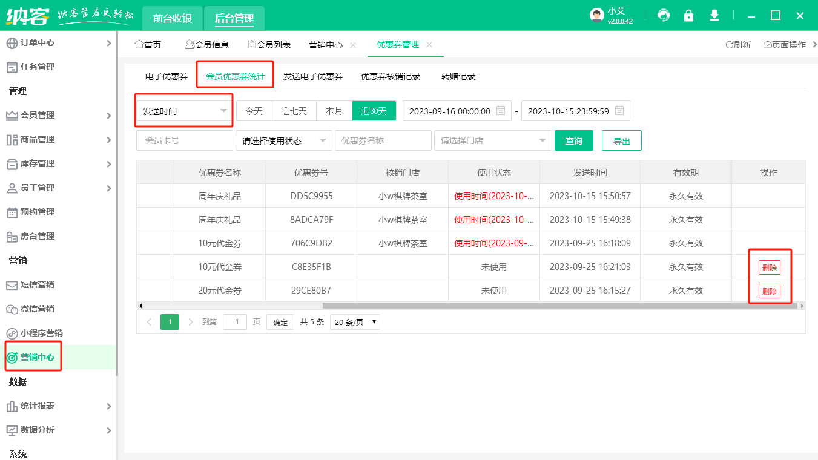Click the 导出 export button
Viewport: 818px width, 460px height.
pos(621,140)
